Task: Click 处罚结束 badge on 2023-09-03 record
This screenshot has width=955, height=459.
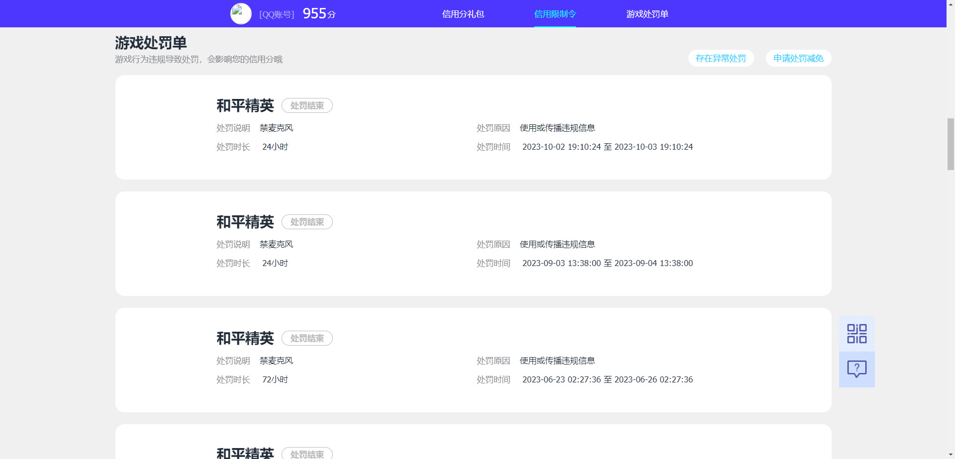Action: pos(307,222)
